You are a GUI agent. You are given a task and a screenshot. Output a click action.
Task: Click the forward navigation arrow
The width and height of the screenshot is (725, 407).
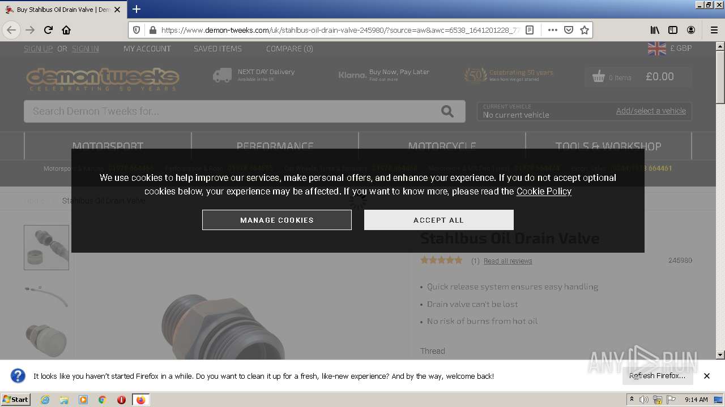[30, 30]
